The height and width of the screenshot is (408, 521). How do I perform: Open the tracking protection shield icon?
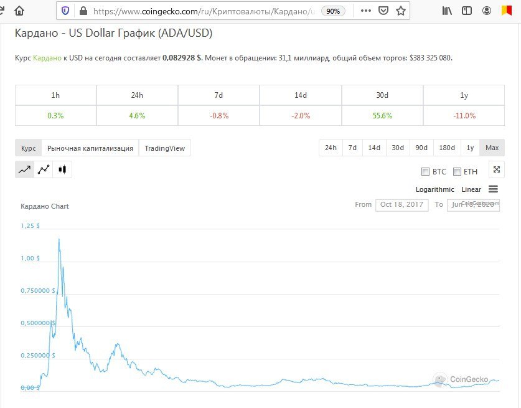click(65, 11)
